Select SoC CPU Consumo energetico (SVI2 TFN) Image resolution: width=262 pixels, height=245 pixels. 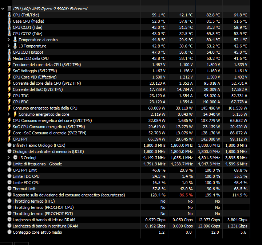[x=49, y=127]
